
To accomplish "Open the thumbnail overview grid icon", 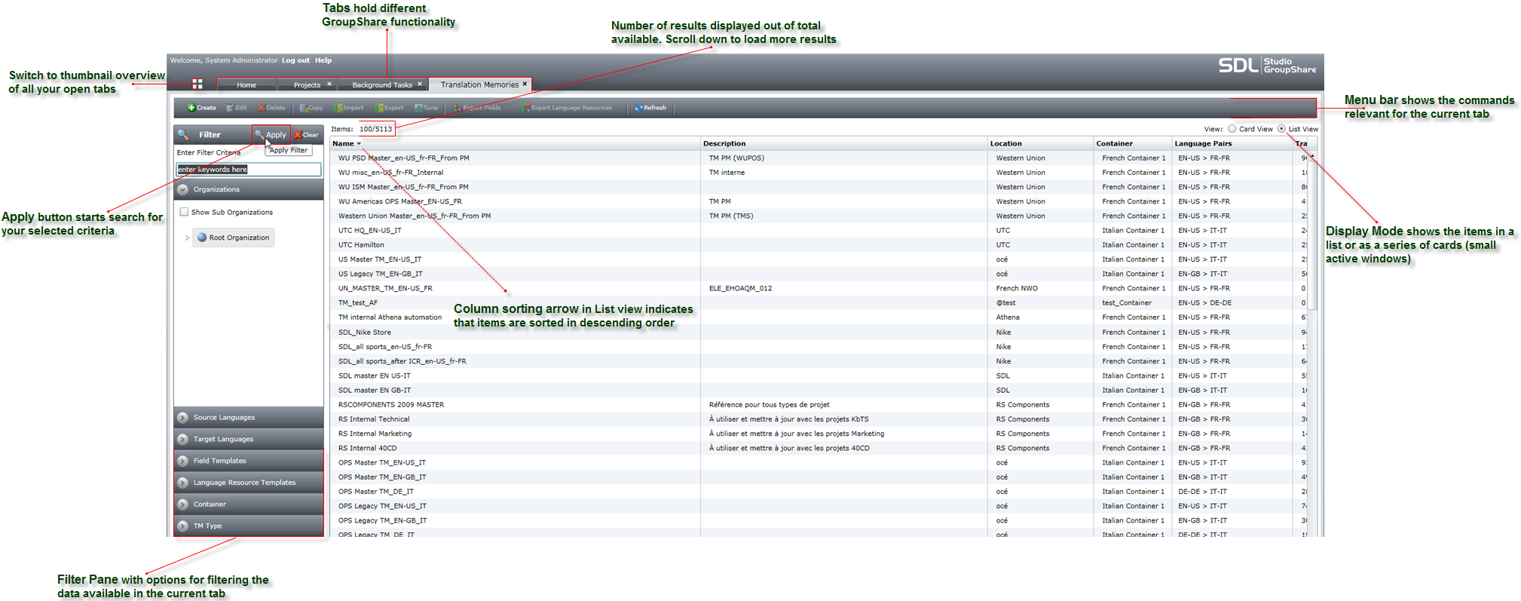I will point(197,84).
